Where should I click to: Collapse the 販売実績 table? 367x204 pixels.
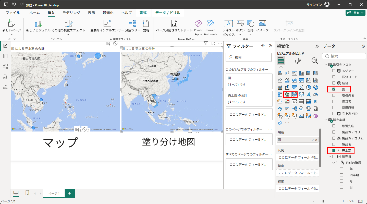tap(326, 120)
